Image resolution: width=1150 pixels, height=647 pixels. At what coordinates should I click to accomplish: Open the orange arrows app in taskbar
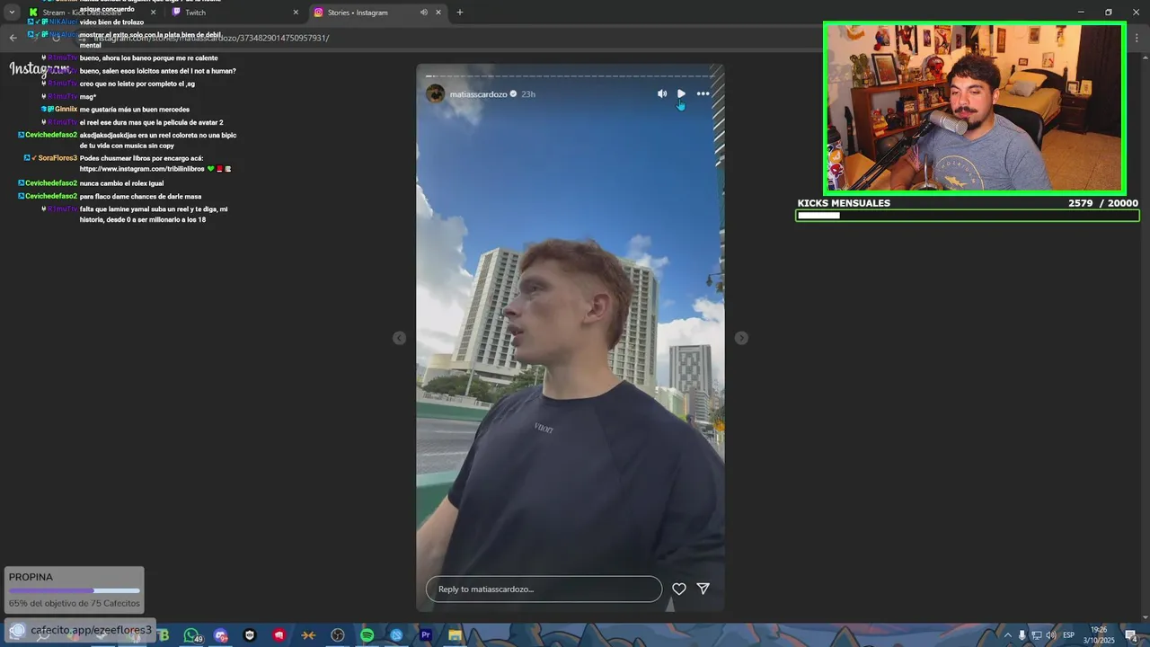[308, 635]
